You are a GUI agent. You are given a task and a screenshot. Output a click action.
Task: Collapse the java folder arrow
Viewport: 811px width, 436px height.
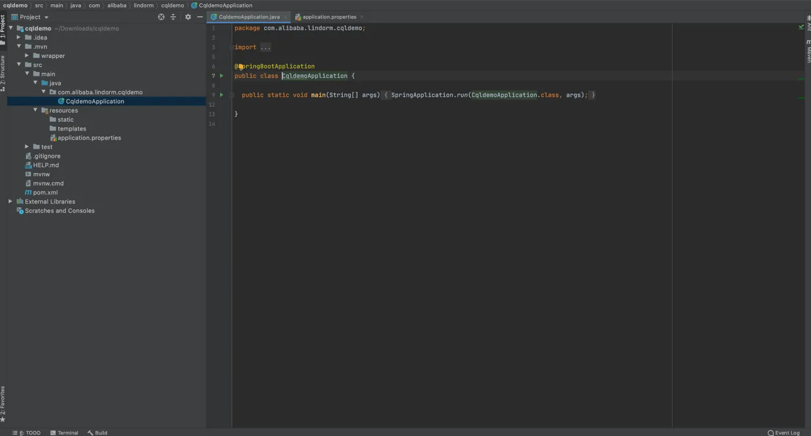tap(35, 83)
